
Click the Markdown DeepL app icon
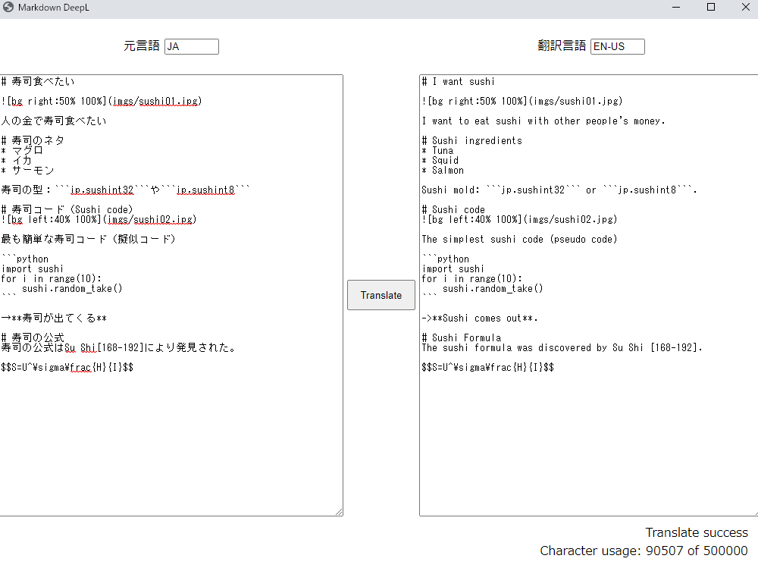click(8, 8)
